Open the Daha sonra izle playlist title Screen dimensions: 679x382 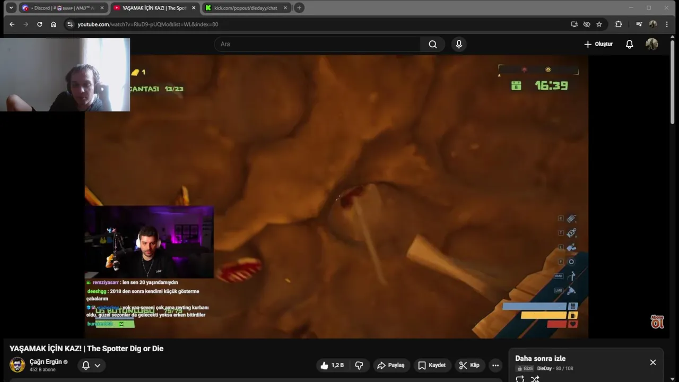coord(541,359)
